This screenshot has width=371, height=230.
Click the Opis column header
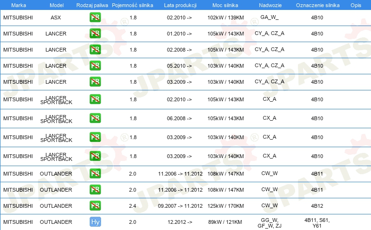tap(356, 5)
